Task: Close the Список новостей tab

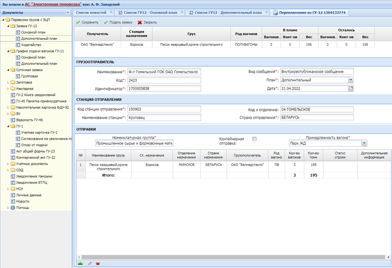Action: pyautogui.click(x=111, y=12)
